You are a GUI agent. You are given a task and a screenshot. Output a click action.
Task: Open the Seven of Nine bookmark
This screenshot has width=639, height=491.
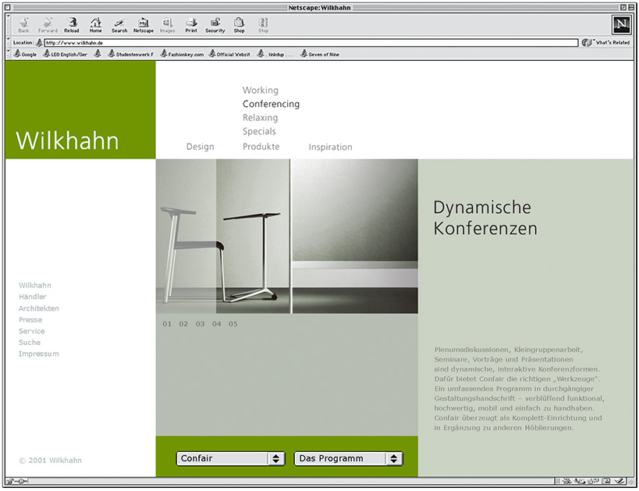pos(320,54)
